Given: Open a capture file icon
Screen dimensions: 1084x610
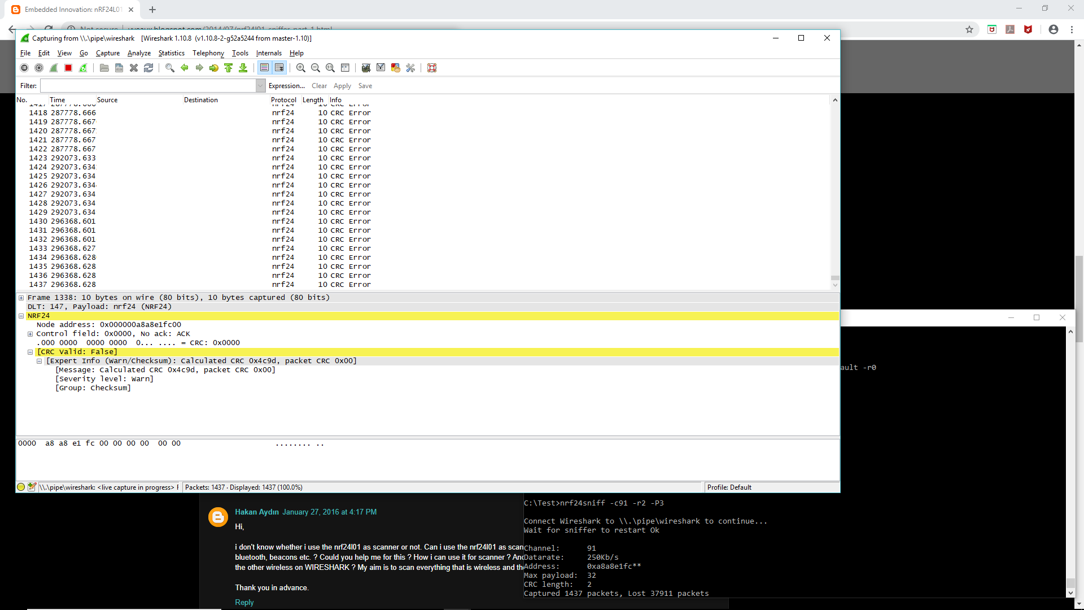Looking at the screenshot, I should pos(104,68).
